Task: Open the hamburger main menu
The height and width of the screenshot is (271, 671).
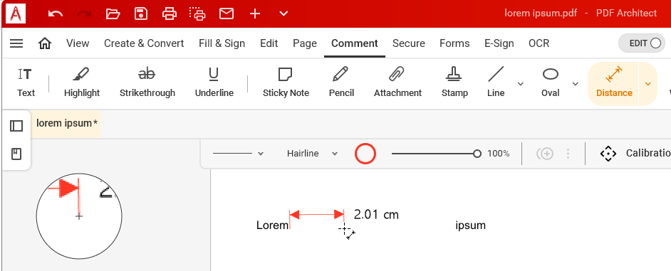Action: pyautogui.click(x=16, y=43)
